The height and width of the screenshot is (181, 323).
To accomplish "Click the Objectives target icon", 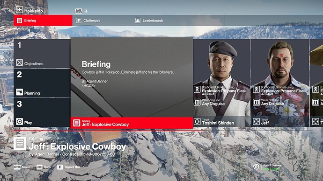I will 20,63.
